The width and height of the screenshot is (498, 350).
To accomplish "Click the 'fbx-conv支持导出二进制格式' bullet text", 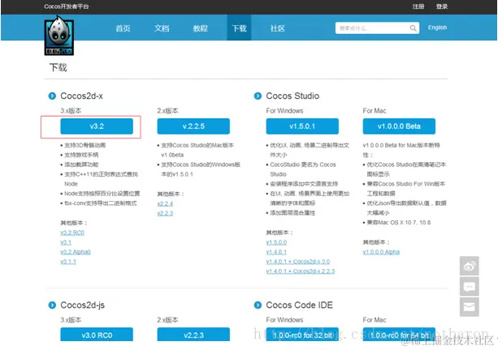I will [101, 203].
